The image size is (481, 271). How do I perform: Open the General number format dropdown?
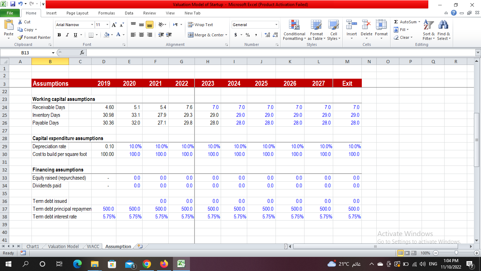(x=255, y=25)
